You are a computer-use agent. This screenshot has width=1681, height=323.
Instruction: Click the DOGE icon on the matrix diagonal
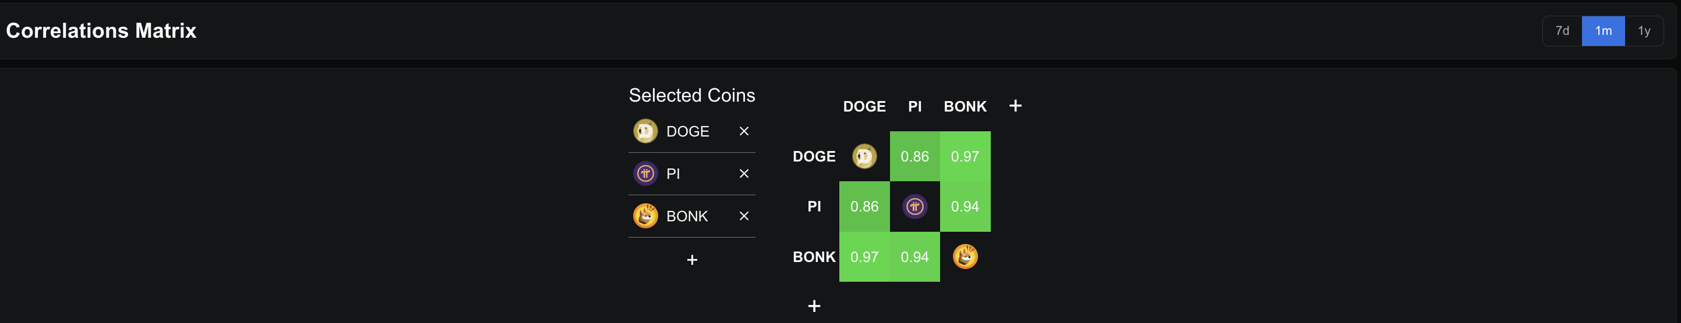pos(864,156)
